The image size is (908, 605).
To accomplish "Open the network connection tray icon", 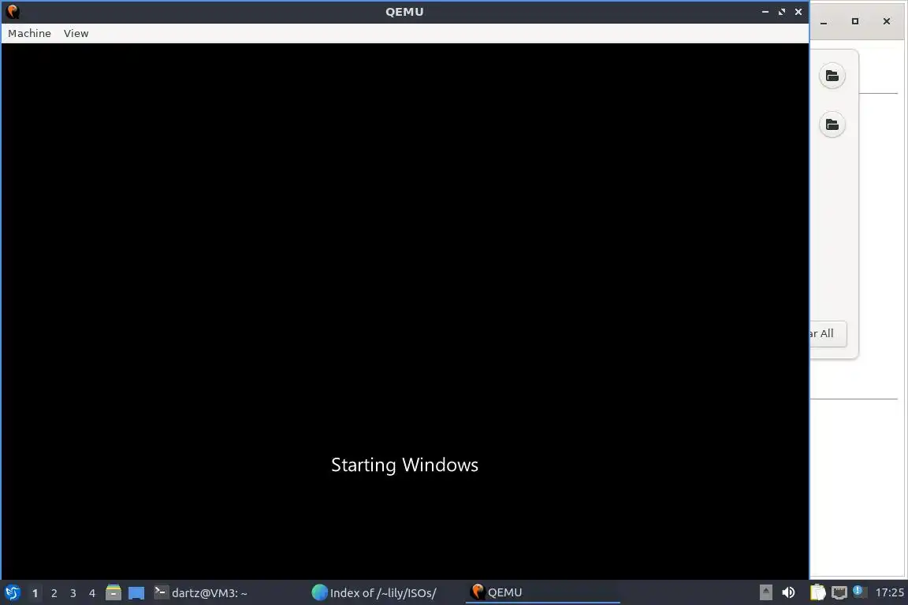I will [839, 592].
